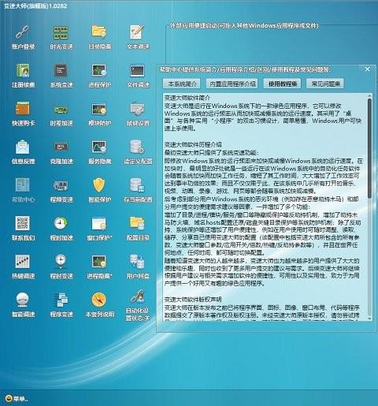
Task: Open the 热键调速 sliders icon
Action: (23, 262)
